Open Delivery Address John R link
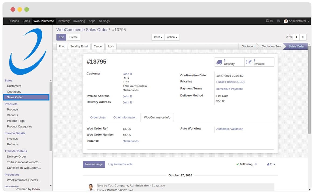This screenshot has width=315, height=194. pos(127,102)
